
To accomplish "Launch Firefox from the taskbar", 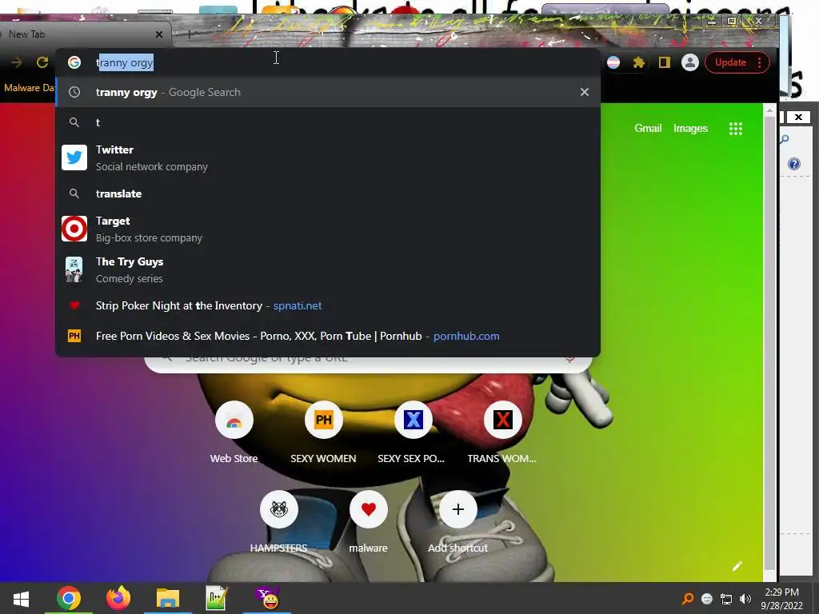I will tap(118, 598).
